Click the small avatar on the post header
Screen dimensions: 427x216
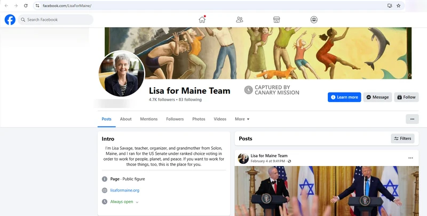point(243,159)
